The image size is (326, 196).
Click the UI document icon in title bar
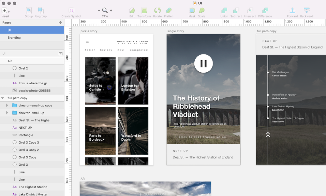(195, 3)
